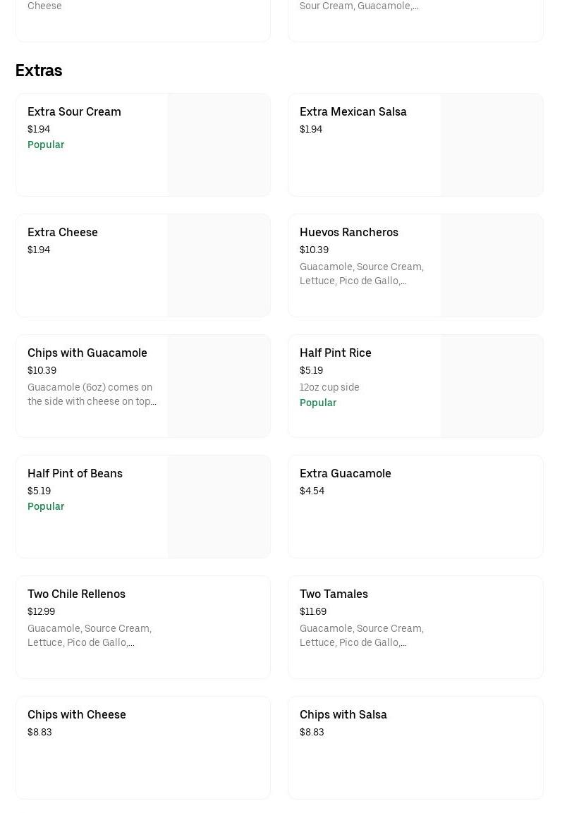567x813 pixels.
Task: Click the Half Pint Rice image thumbnail
Action: (492, 386)
